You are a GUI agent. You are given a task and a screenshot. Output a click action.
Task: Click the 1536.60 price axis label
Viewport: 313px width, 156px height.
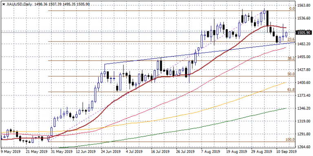coord(304,18)
